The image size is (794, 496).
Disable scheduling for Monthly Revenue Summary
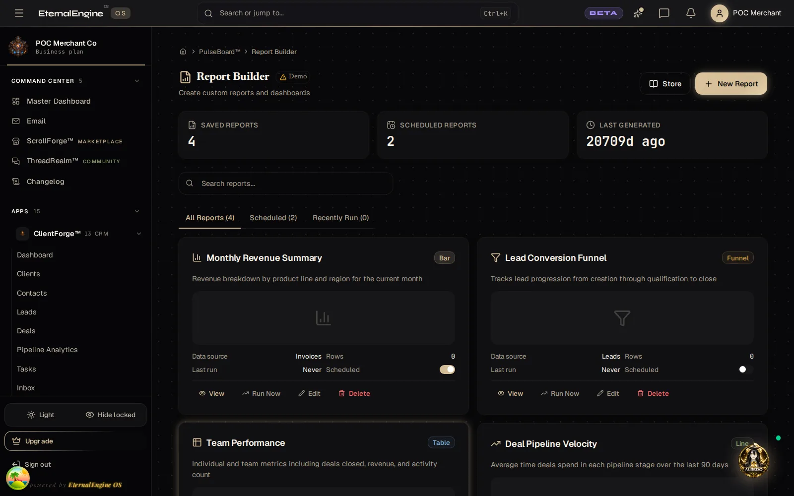click(447, 370)
